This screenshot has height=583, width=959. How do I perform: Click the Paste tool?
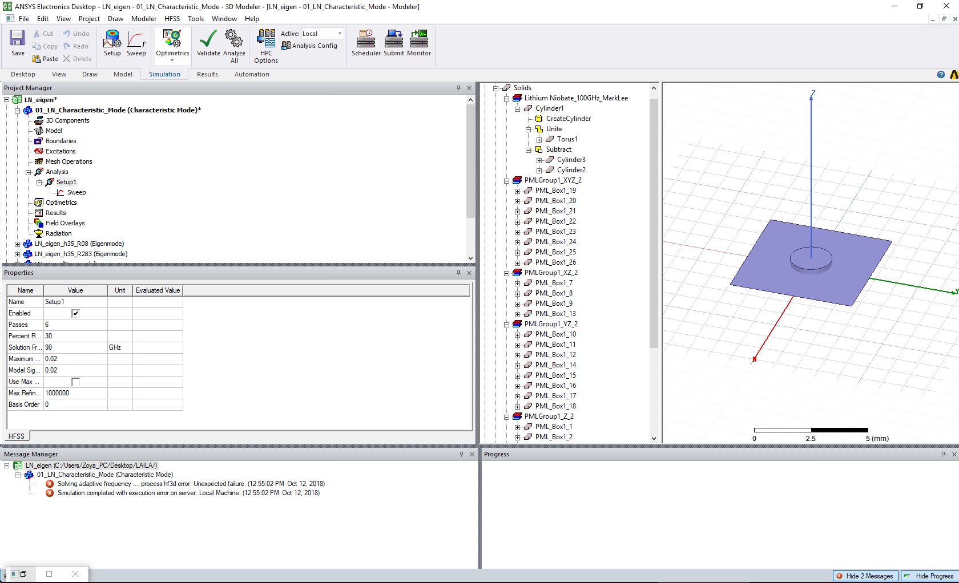click(45, 59)
